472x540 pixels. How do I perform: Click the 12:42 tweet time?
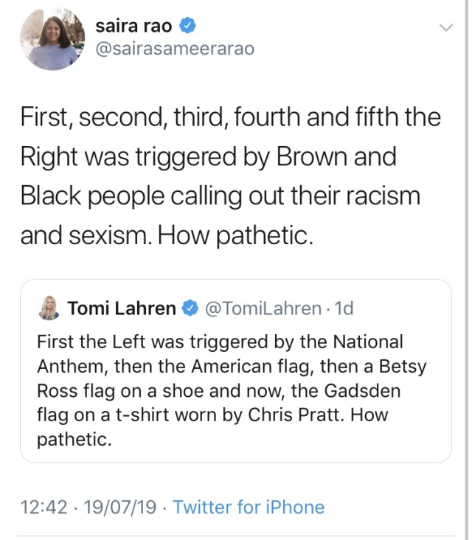(x=44, y=507)
